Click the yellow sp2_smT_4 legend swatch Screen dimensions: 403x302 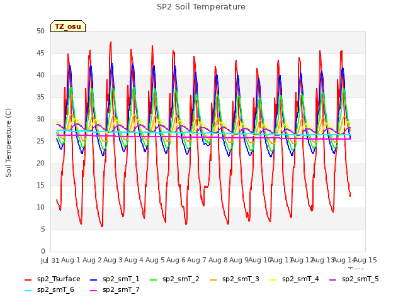[273, 279]
